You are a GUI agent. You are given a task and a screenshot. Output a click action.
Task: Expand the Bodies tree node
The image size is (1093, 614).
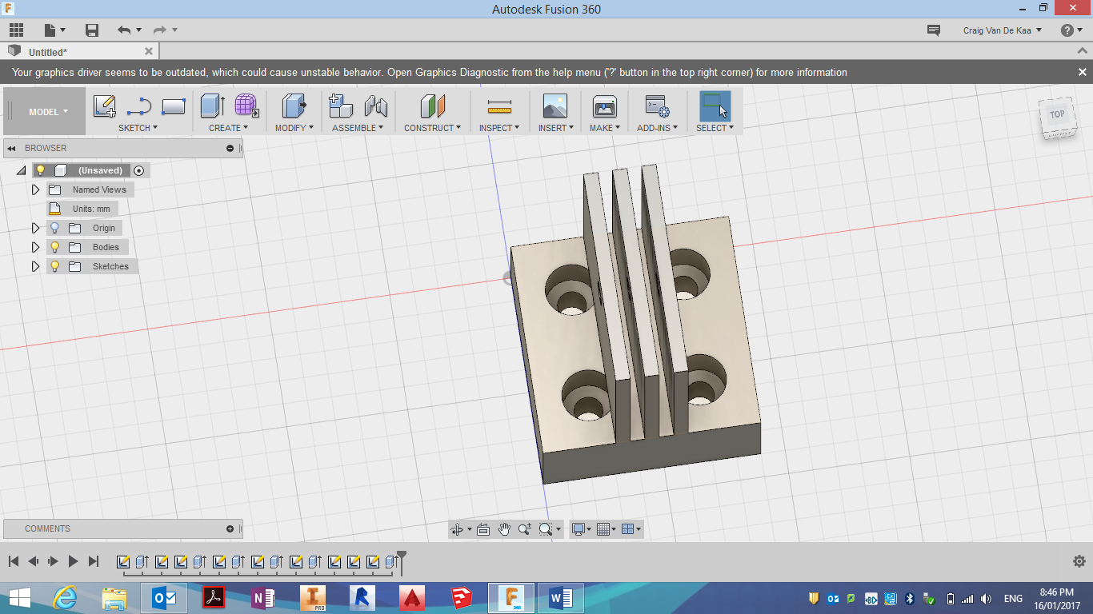tap(35, 247)
